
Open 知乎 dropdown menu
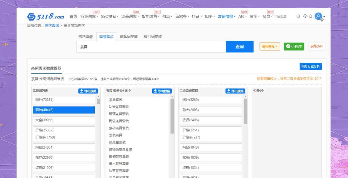210,17
